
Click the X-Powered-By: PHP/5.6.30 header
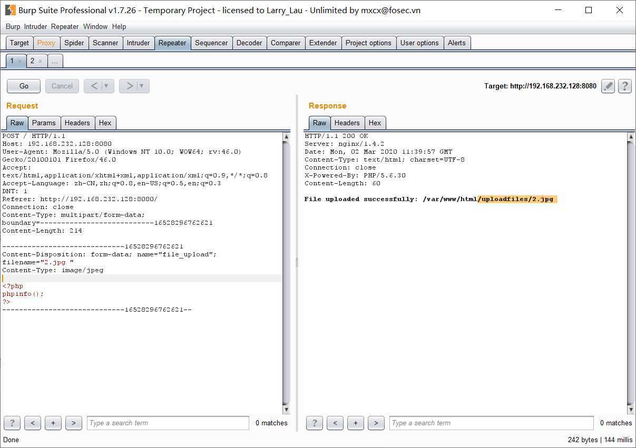pos(355,175)
